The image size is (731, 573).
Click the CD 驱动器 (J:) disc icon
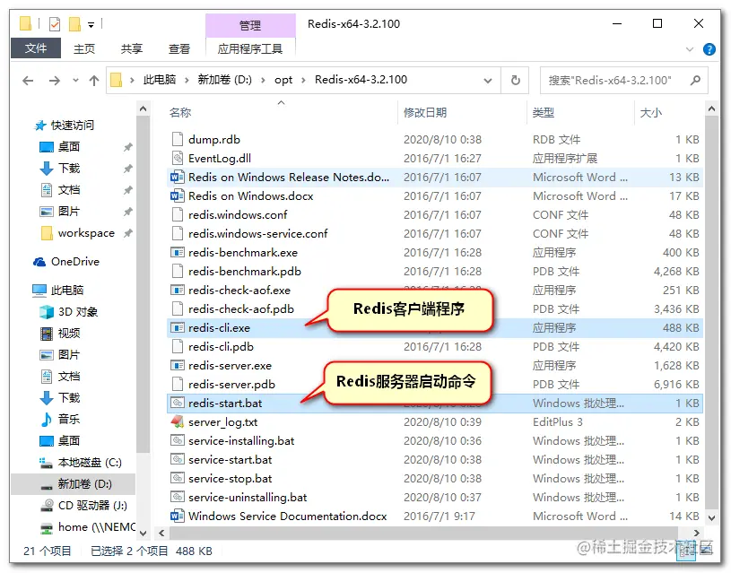coord(47,506)
